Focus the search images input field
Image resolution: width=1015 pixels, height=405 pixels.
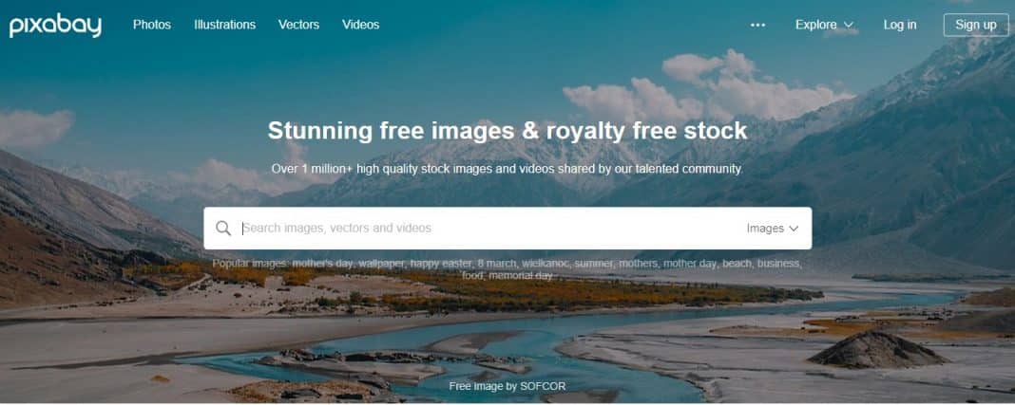pos(492,228)
